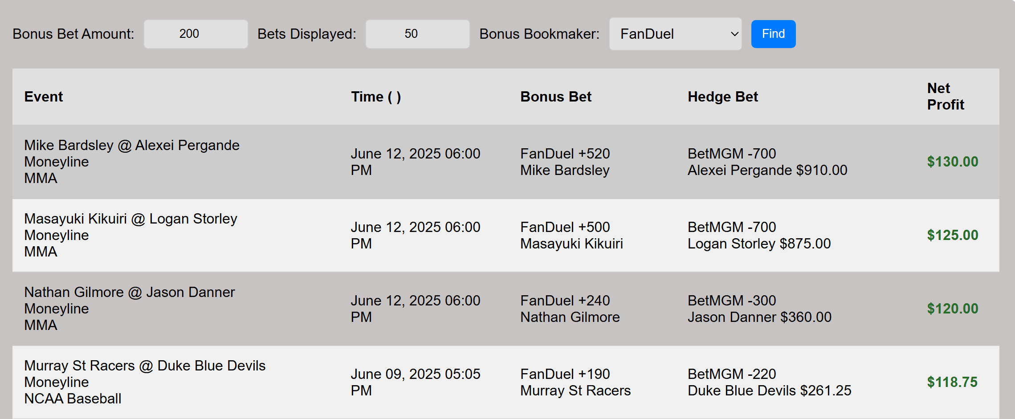Click the BetMGM -700 hedge bet for Logan Storley
1015x419 pixels.
759,235
